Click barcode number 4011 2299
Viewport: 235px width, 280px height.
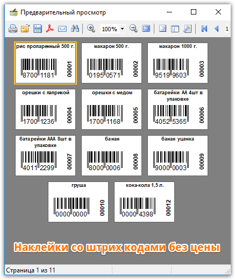pos(38,168)
